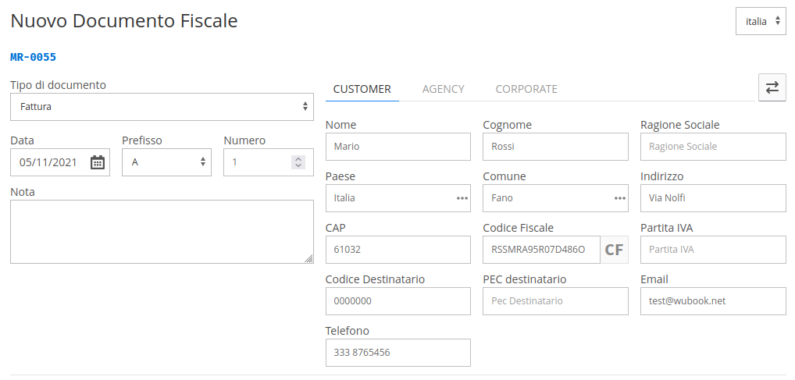This screenshot has height=380, width=795.
Task: Click the Numero field stepper arrows
Action: tap(298, 162)
